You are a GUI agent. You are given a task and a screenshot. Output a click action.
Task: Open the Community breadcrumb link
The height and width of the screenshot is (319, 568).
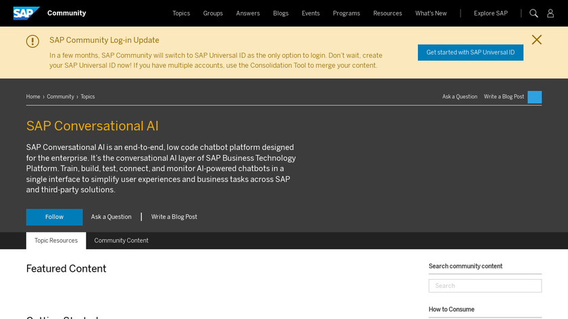(x=60, y=97)
